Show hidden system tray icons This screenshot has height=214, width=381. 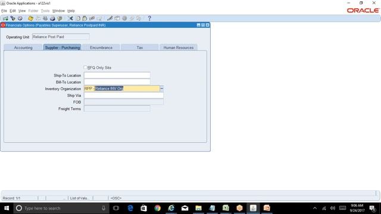click(x=315, y=208)
